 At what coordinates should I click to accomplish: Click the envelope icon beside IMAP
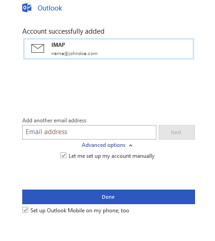pyautogui.click(x=38, y=48)
